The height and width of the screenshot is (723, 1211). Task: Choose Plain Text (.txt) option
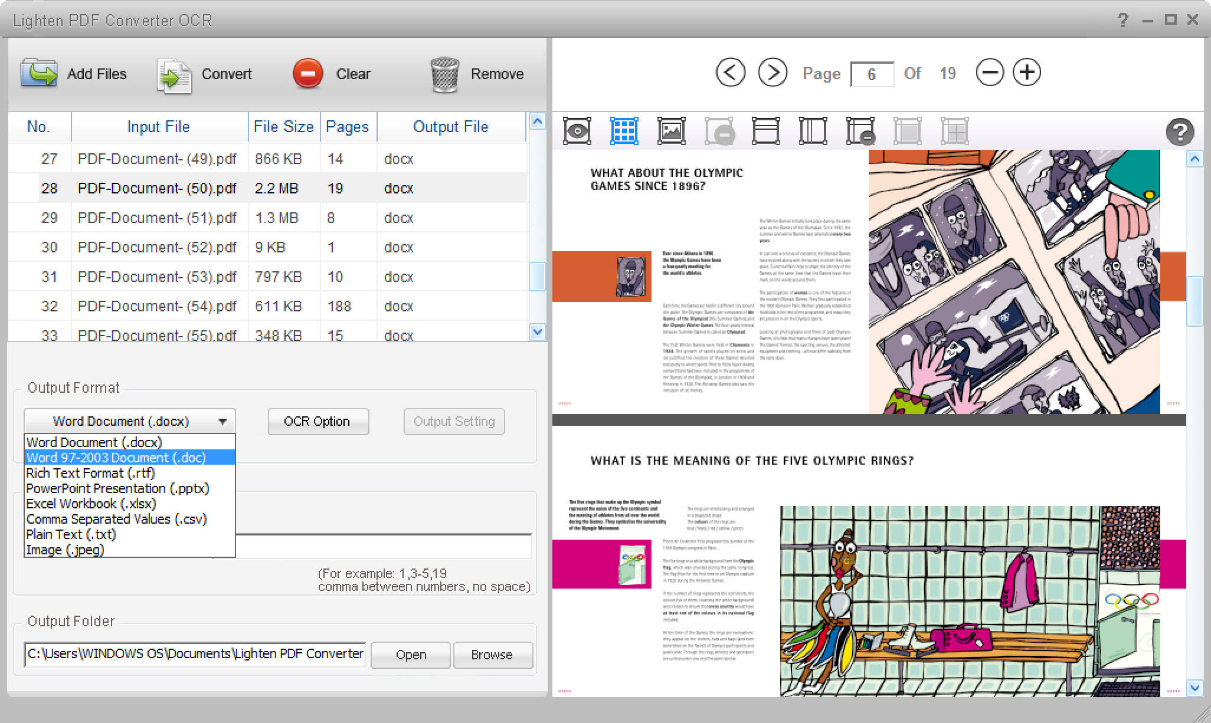130,534
